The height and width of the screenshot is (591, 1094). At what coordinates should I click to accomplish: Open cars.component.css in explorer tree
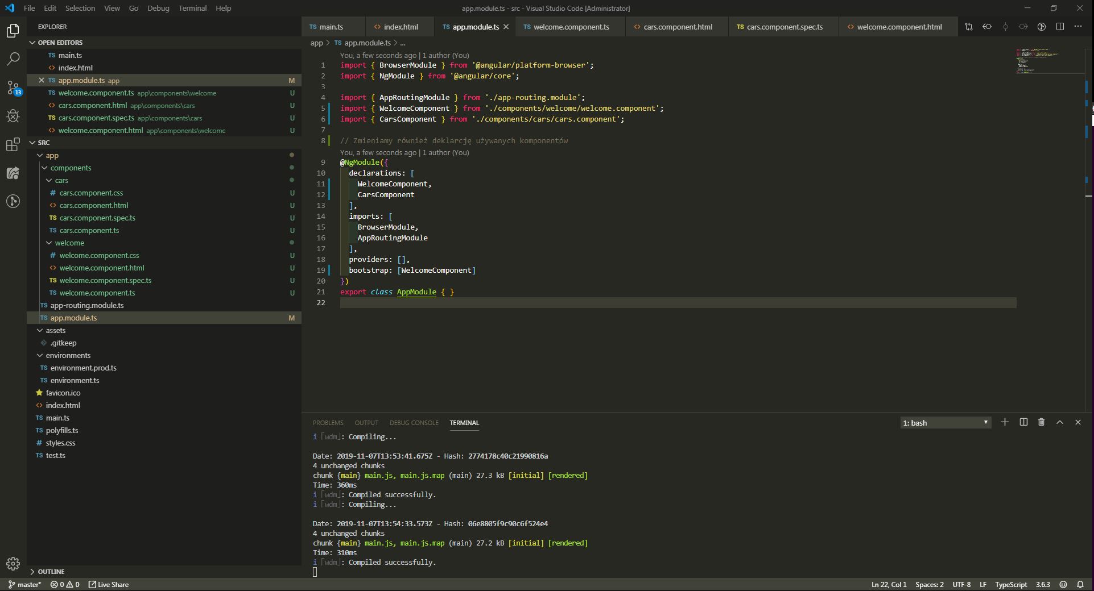(x=164, y=193)
